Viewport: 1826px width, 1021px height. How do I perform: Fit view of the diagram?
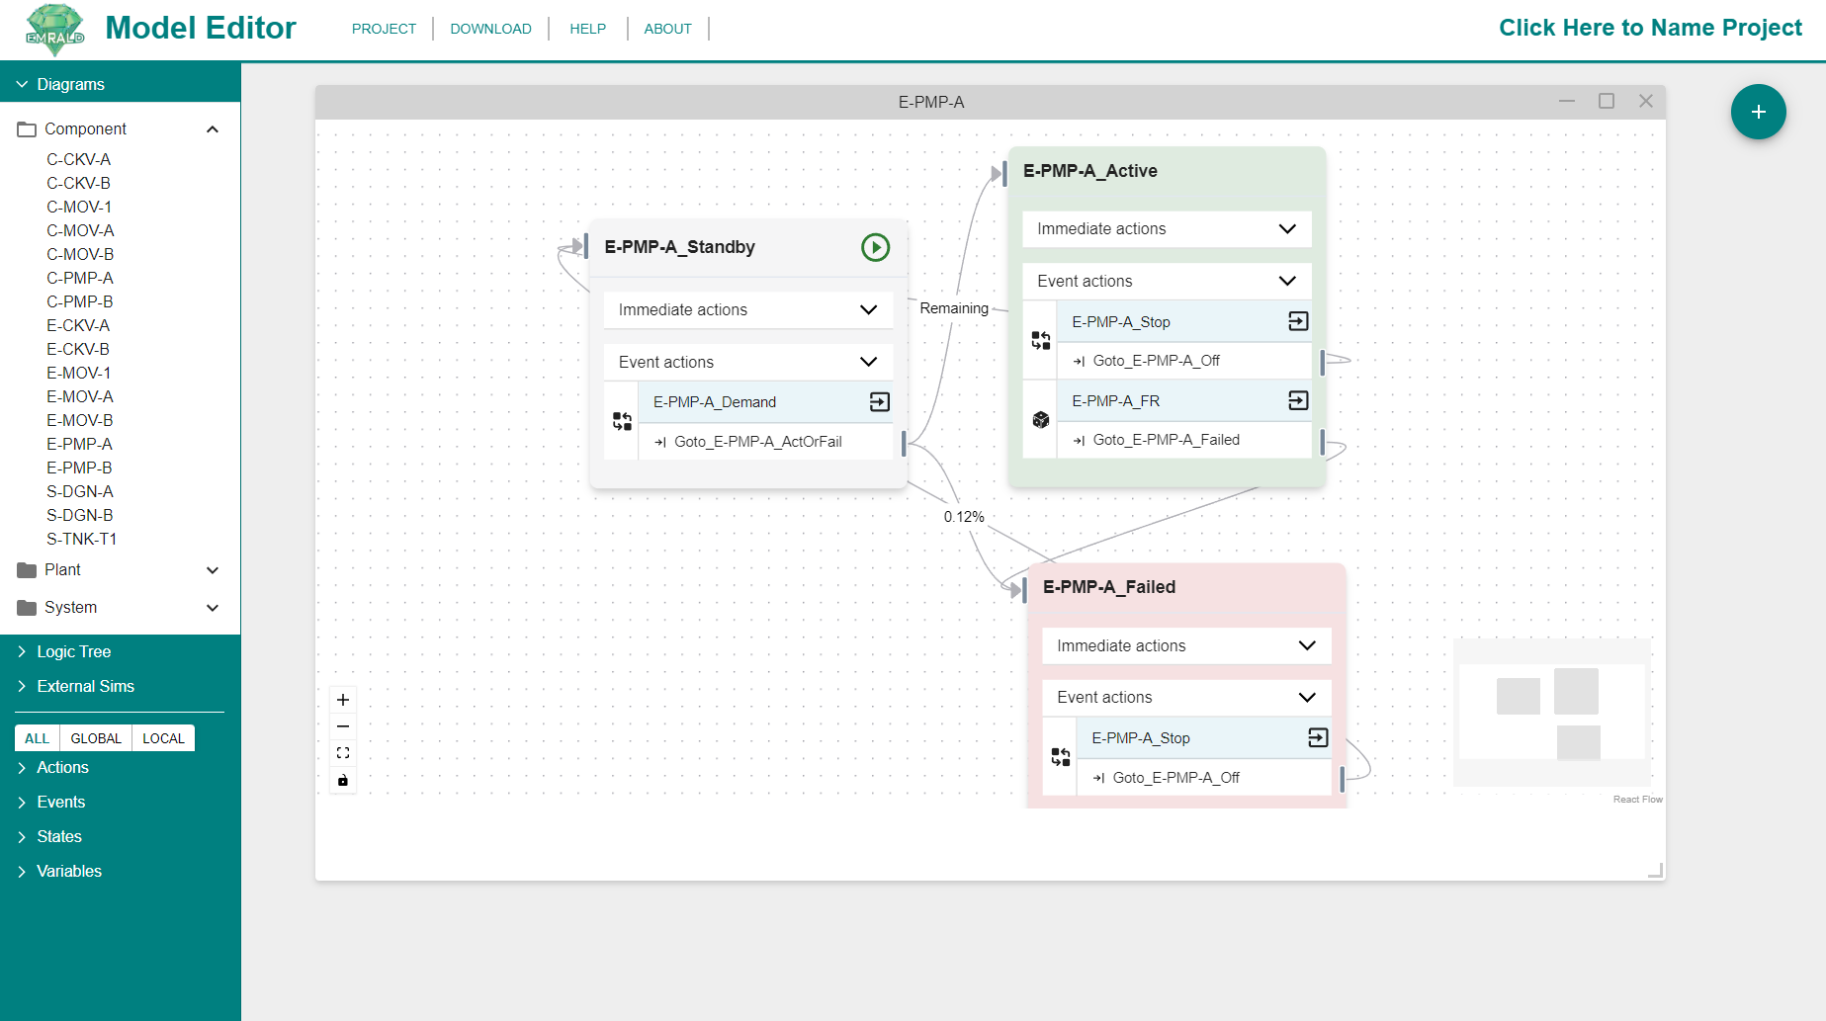pos(343,753)
